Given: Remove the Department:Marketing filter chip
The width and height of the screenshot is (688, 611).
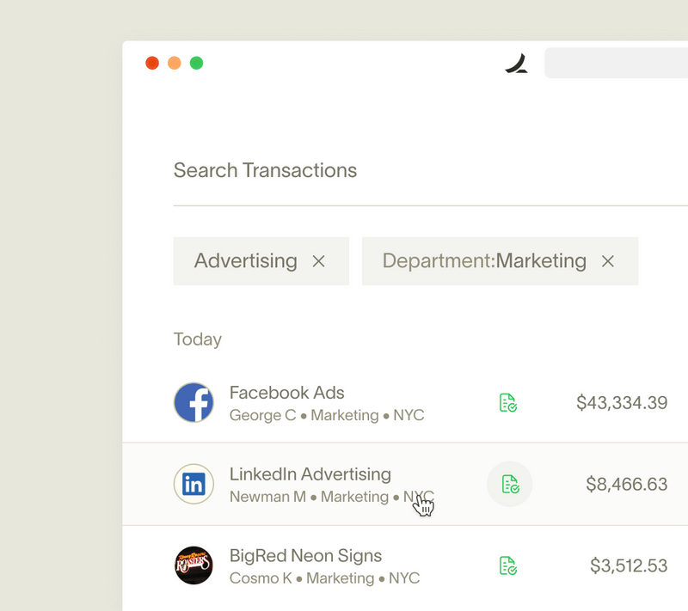Looking at the screenshot, I should click(x=608, y=261).
